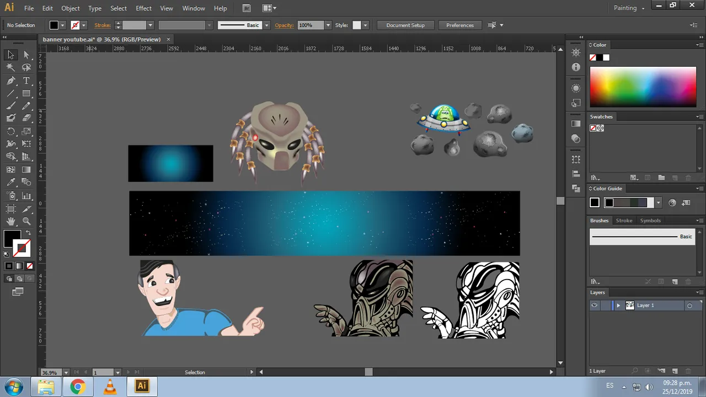This screenshot has width=706, height=397.
Task: Close the banner youtube.ai document tab
Action: click(x=168, y=39)
